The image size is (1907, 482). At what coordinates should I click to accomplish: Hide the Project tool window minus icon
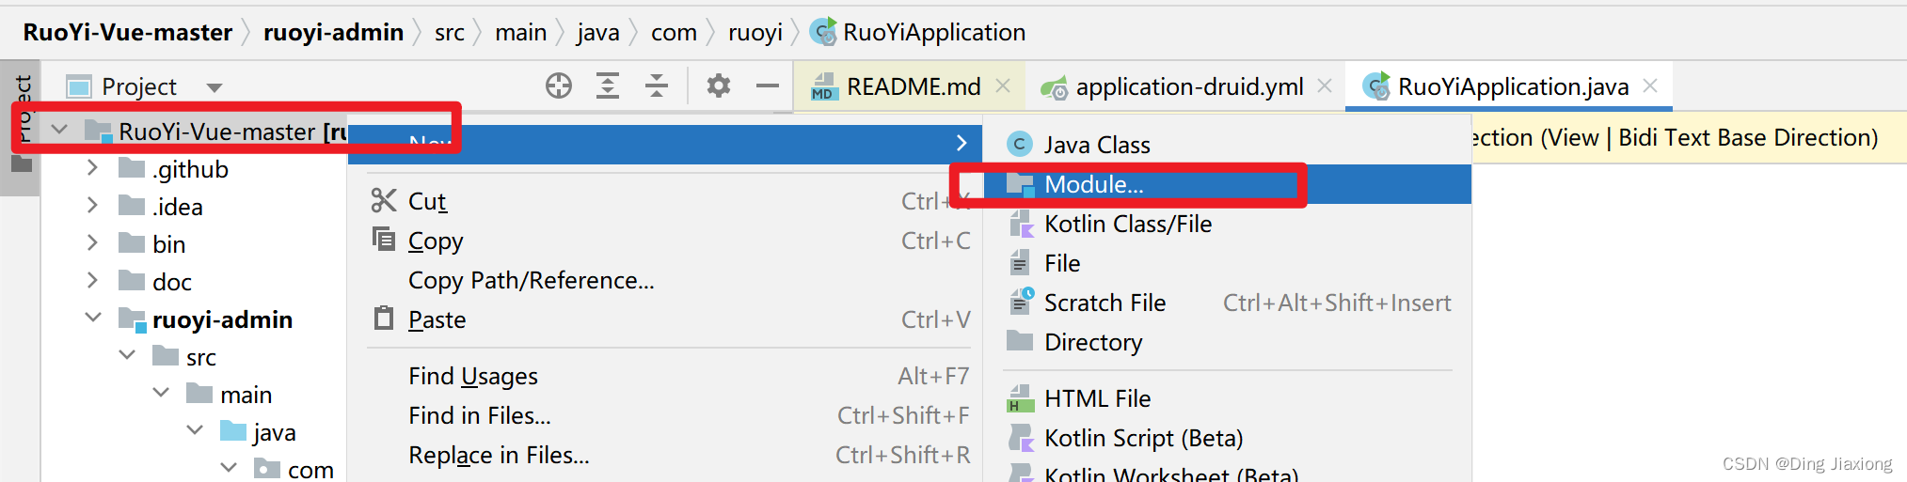point(768,86)
